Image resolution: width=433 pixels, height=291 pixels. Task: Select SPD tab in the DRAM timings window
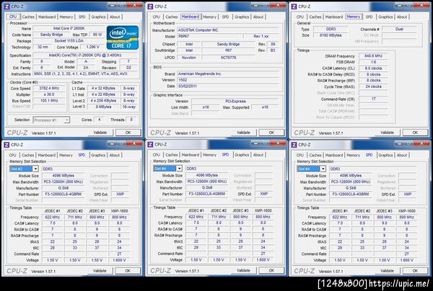(x=369, y=17)
